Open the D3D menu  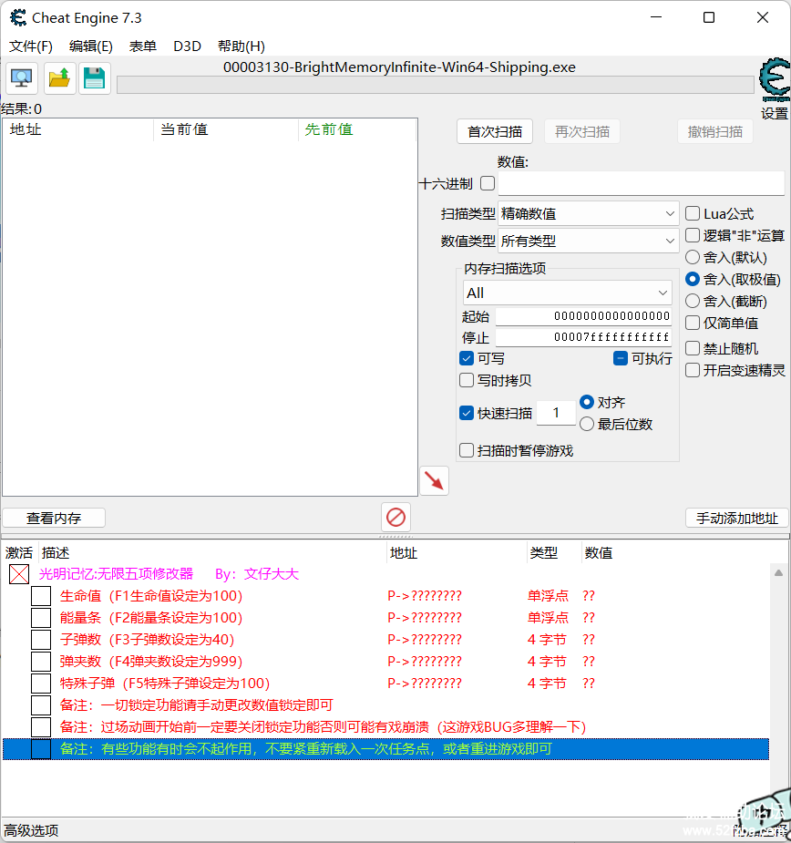[187, 46]
